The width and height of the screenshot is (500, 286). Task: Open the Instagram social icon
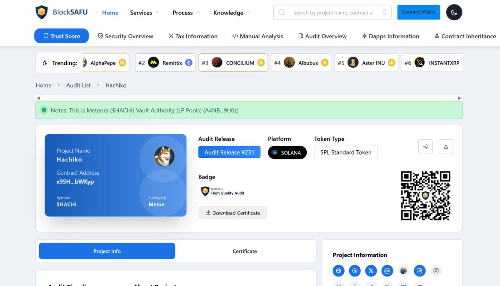pyautogui.click(x=436, y=271)
